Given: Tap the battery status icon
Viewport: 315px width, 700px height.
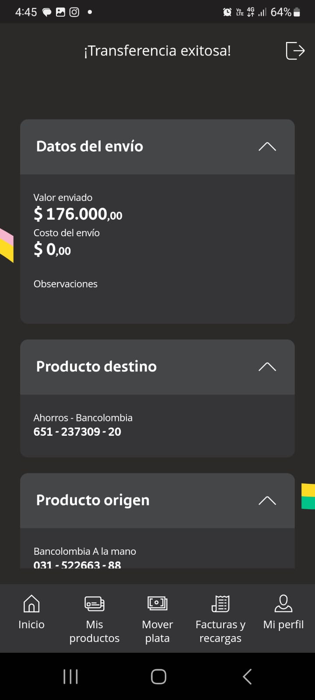Looking at the screenshot, I should point(297,12).
